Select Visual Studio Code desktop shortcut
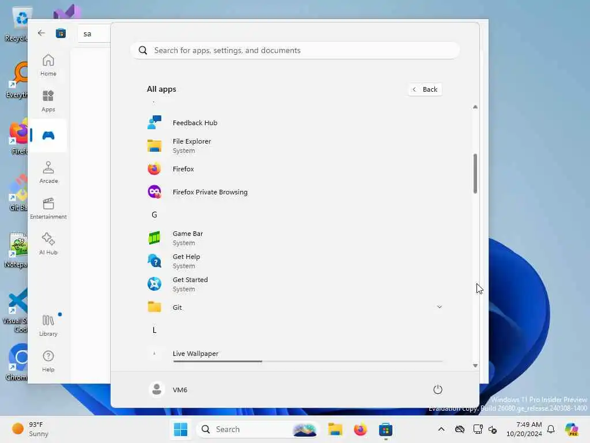This screenshot has width=590, height=443. [x=15, y=310]
